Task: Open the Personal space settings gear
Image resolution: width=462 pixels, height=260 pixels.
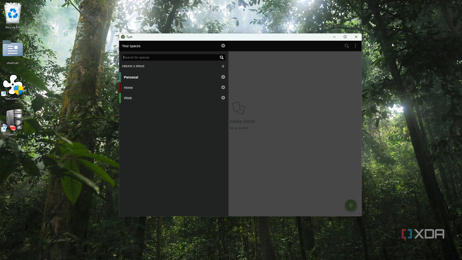Action: click(223, 77)
